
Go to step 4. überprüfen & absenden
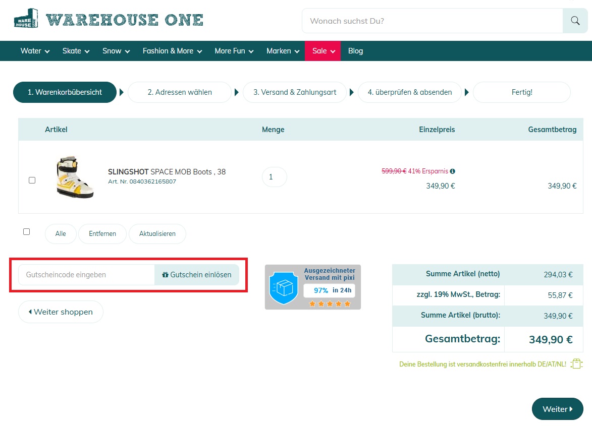pos(410,92)
